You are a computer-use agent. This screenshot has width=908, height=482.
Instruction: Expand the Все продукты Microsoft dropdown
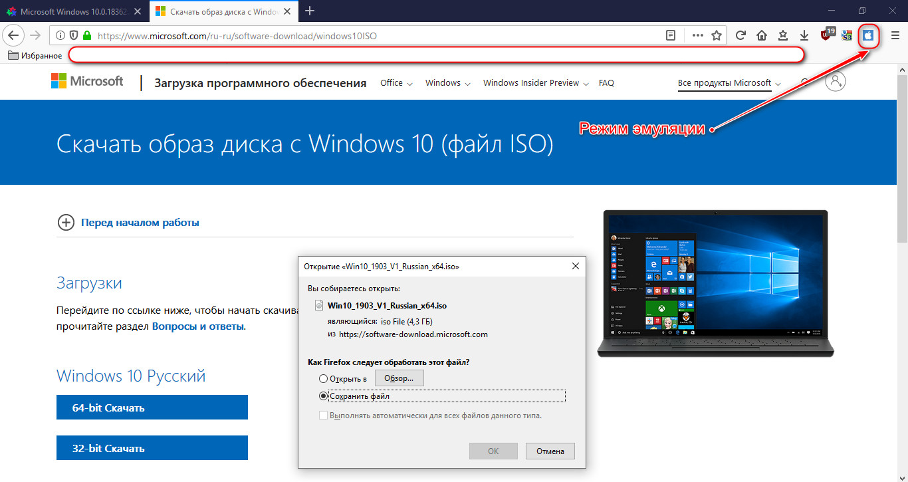pos(729,83)
